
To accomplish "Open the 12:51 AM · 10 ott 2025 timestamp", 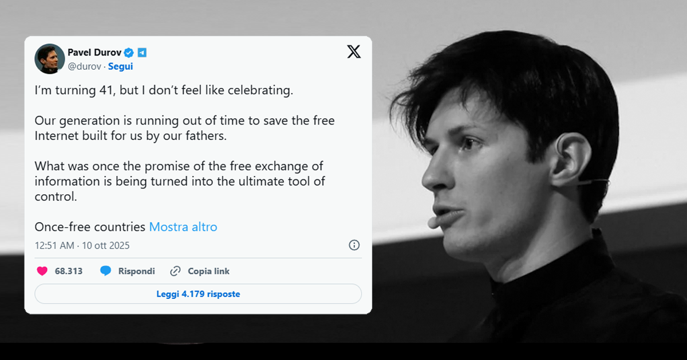I will point(82,246).
